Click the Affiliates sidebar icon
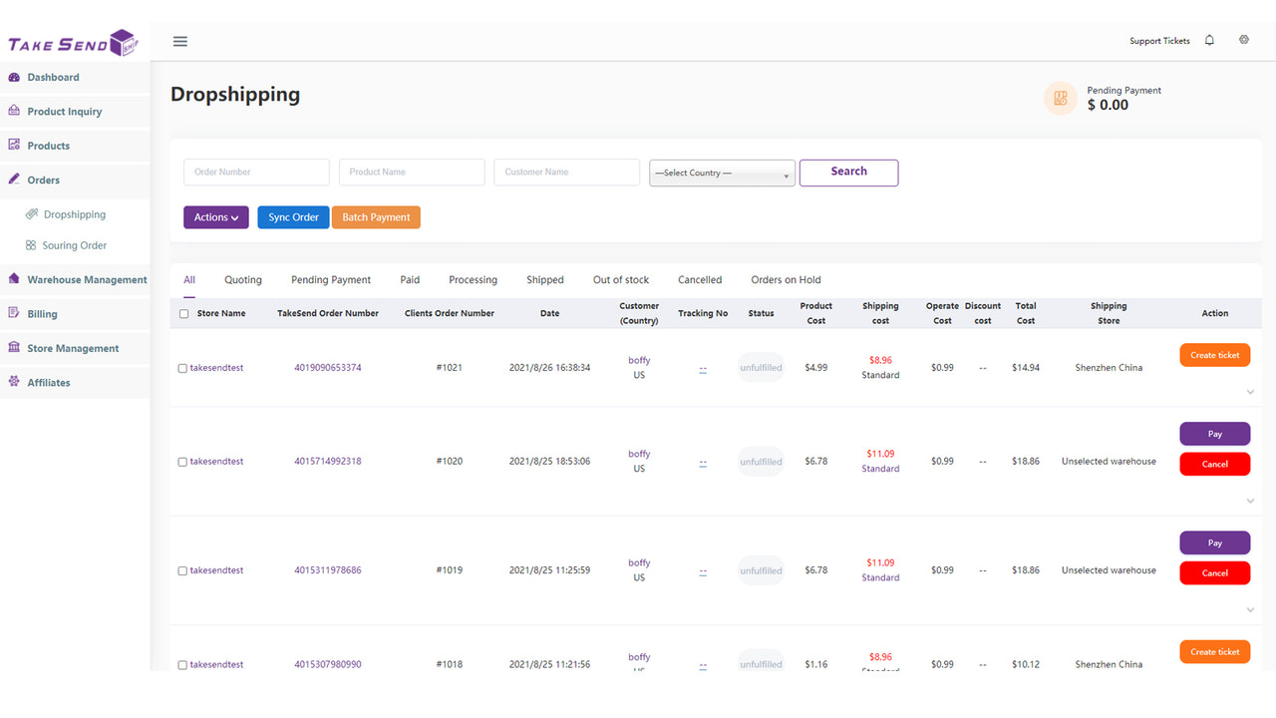This screenshot has height=718, width=1276. click(x=14, y=382)
